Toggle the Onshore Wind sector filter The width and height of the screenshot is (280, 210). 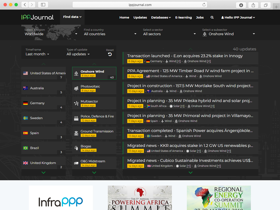(94, 73)
